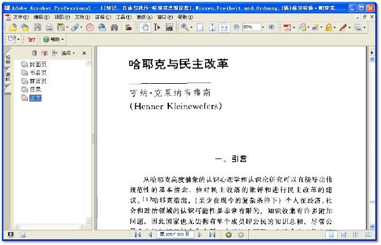Click the Yahoo Y! toolbar icon

pos(31,39)
